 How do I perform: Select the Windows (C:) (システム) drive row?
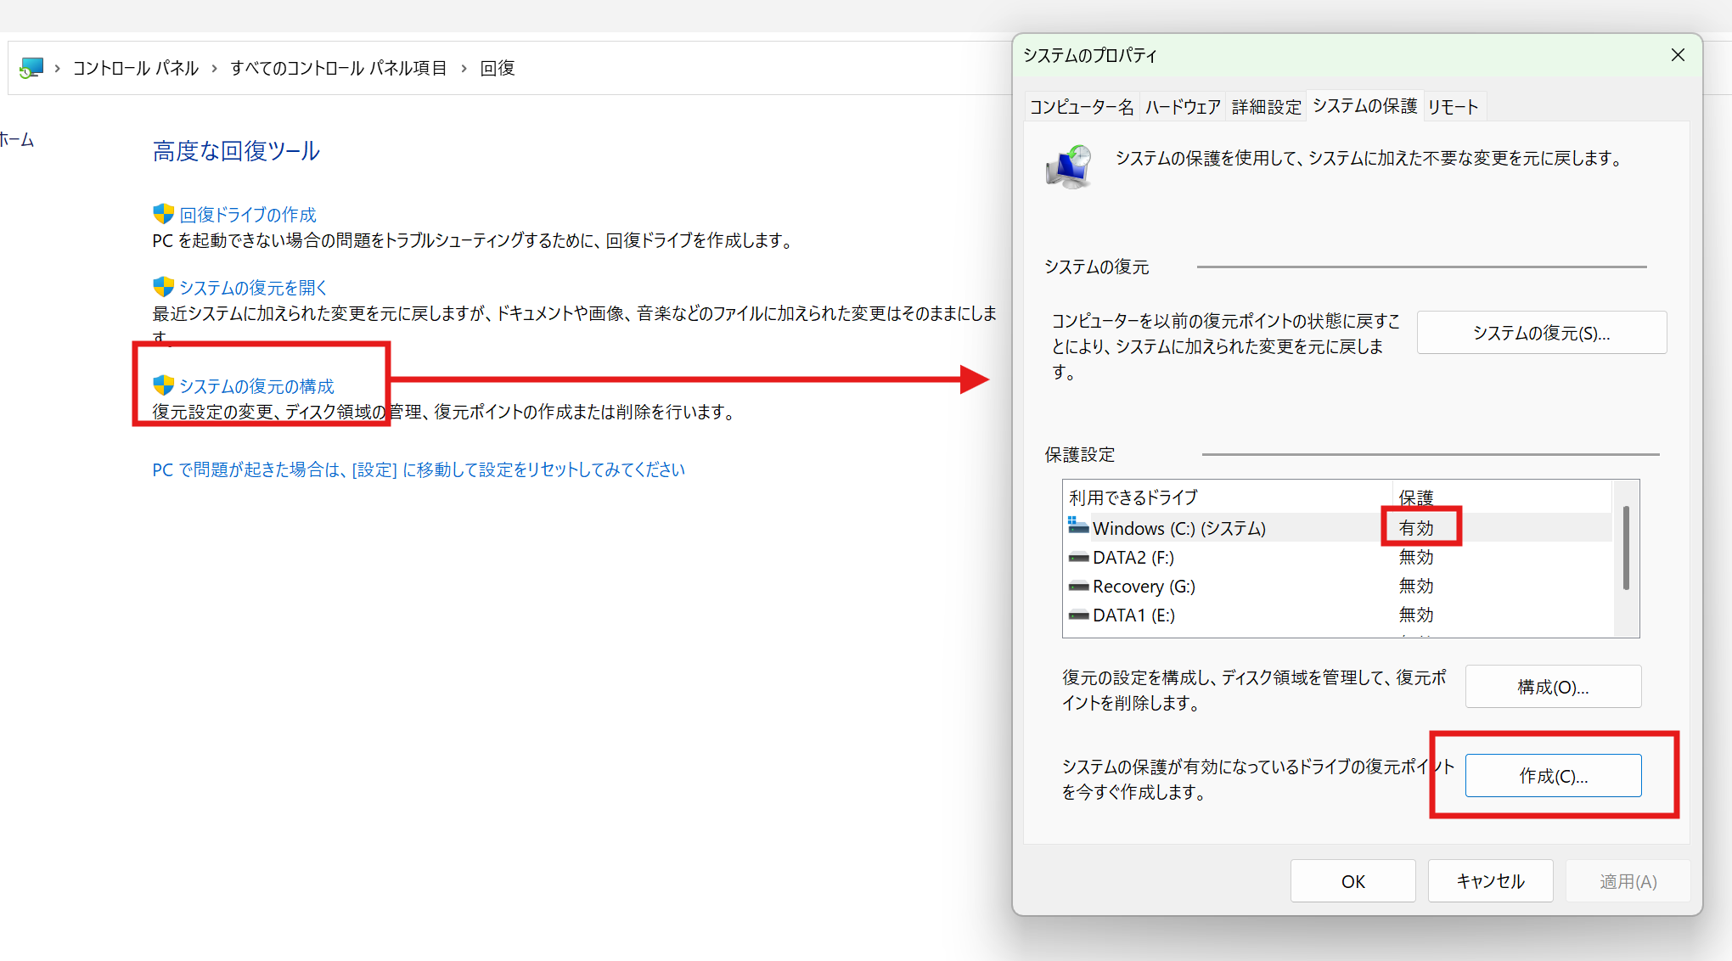coord(1231,528)
